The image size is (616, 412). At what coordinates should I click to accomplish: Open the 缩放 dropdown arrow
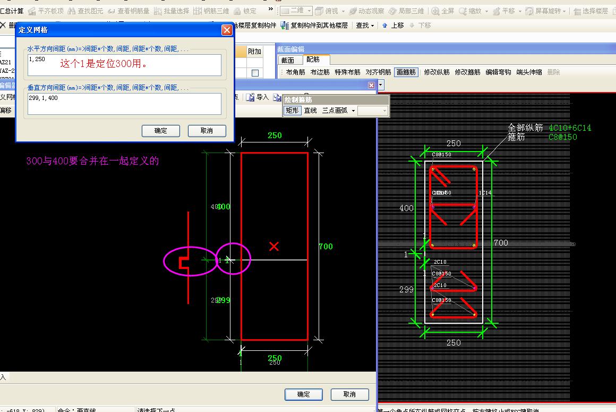(x=486, y=11)
